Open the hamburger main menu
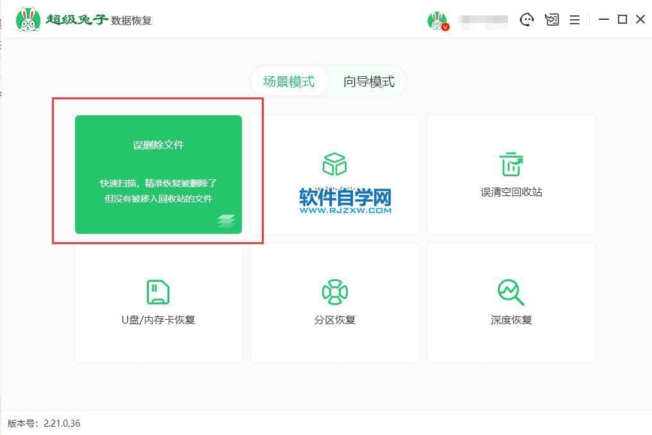This screenshot has width=652, height=435. [574, 20]
